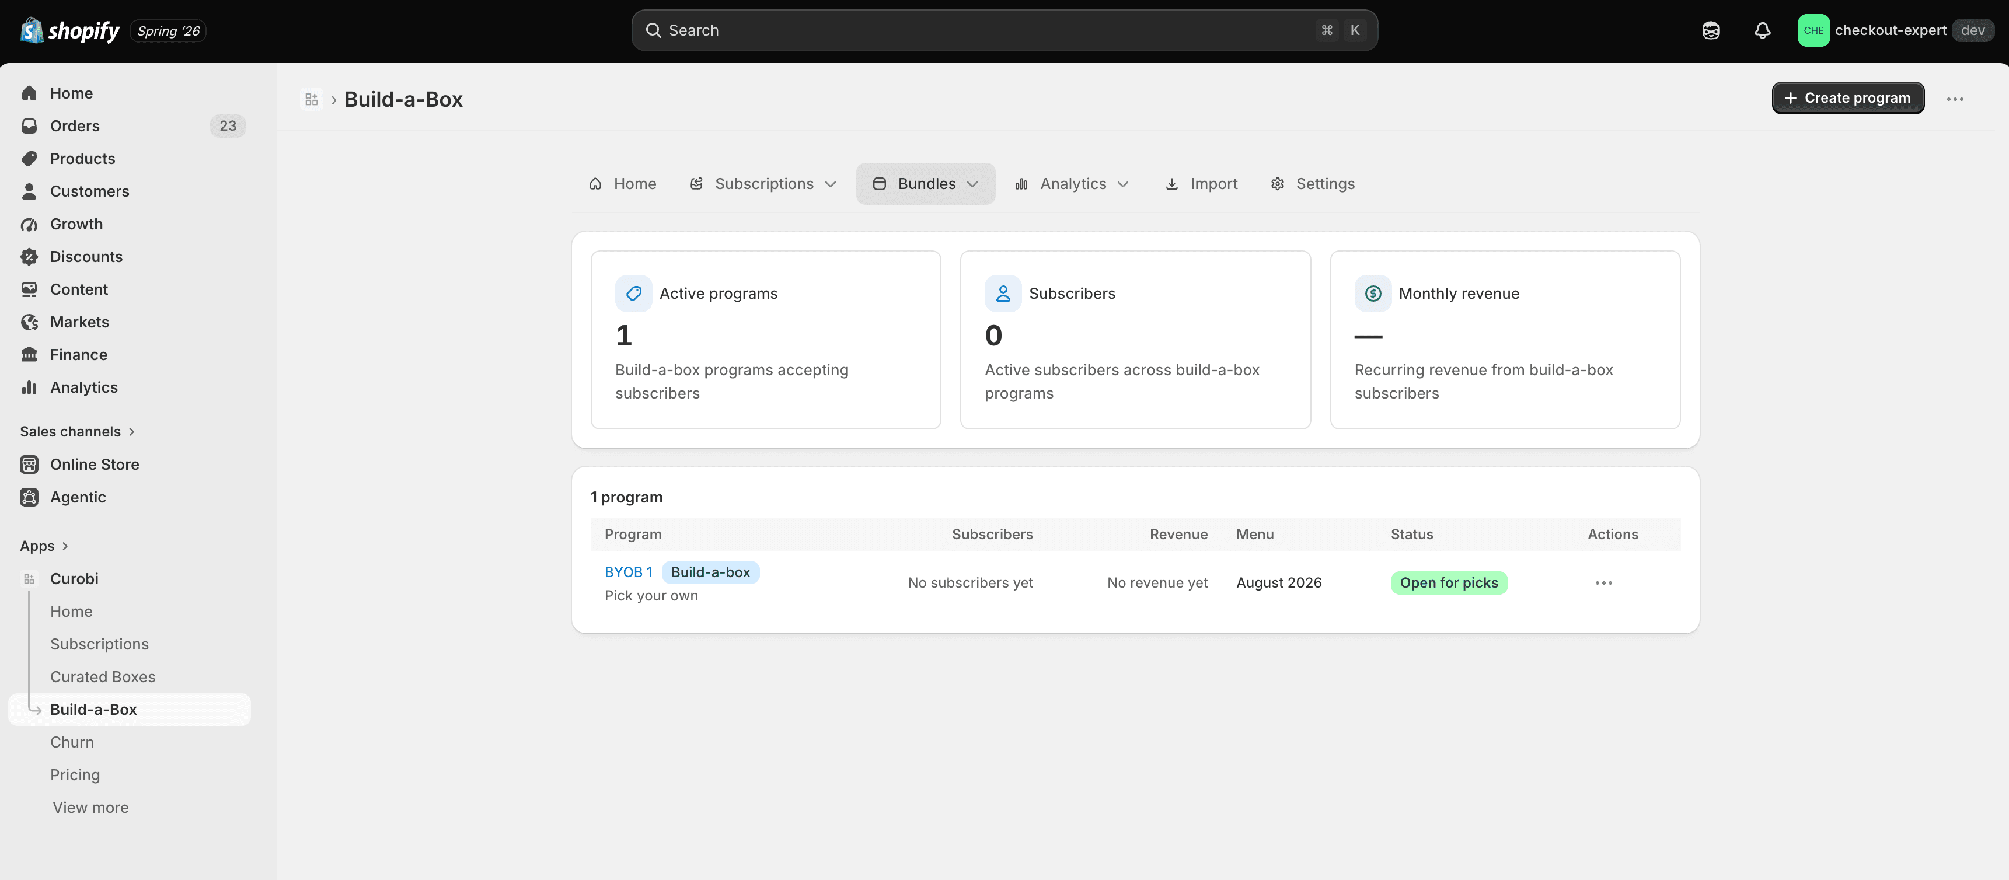Click the Curobi app icon in sidebar

click(x=30, y=579)
